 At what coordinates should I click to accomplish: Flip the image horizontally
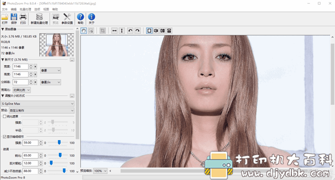(x=114, y=31)
